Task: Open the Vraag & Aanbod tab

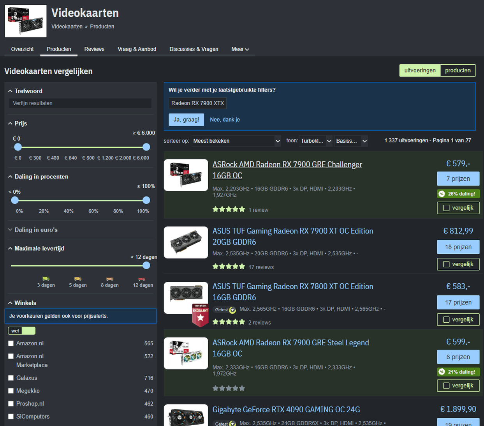Action: [x=137, y=49]
